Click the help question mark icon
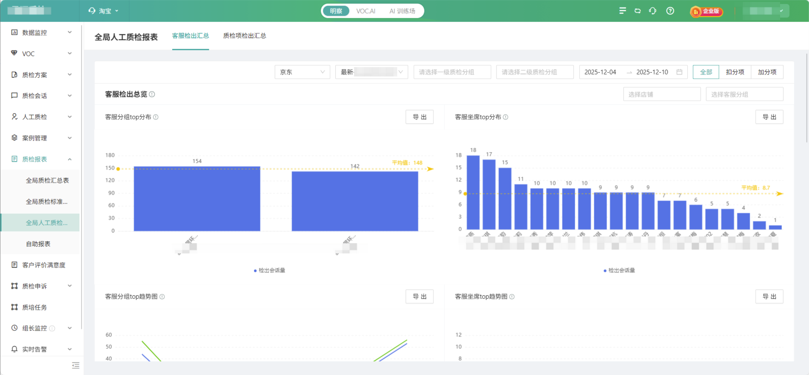 coord(670,11)
